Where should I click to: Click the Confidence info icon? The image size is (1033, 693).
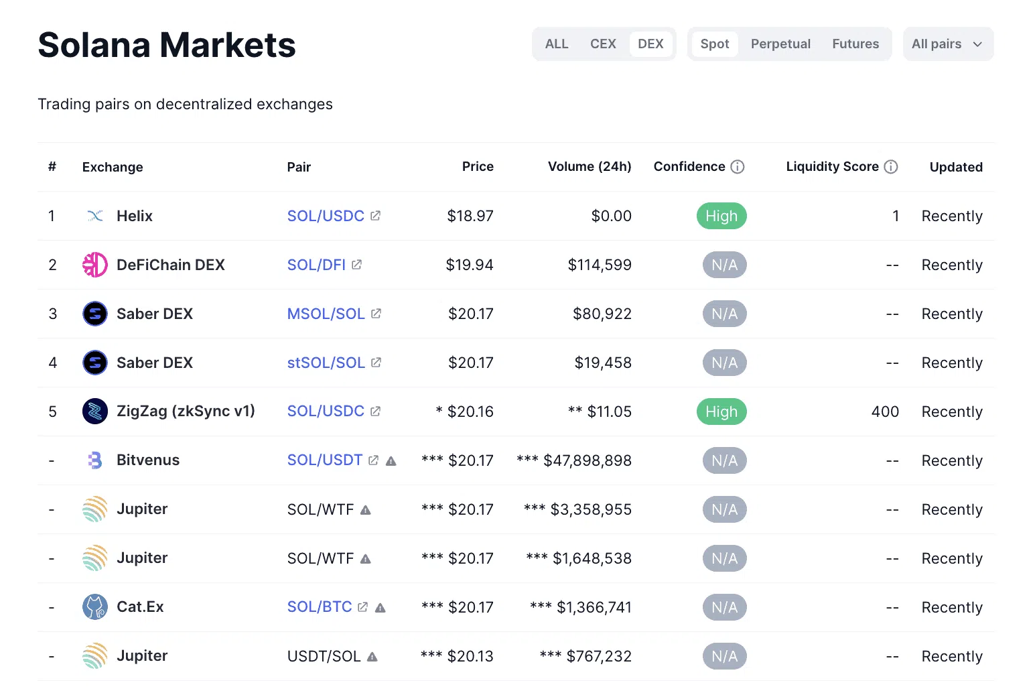(x=738, y=167)
